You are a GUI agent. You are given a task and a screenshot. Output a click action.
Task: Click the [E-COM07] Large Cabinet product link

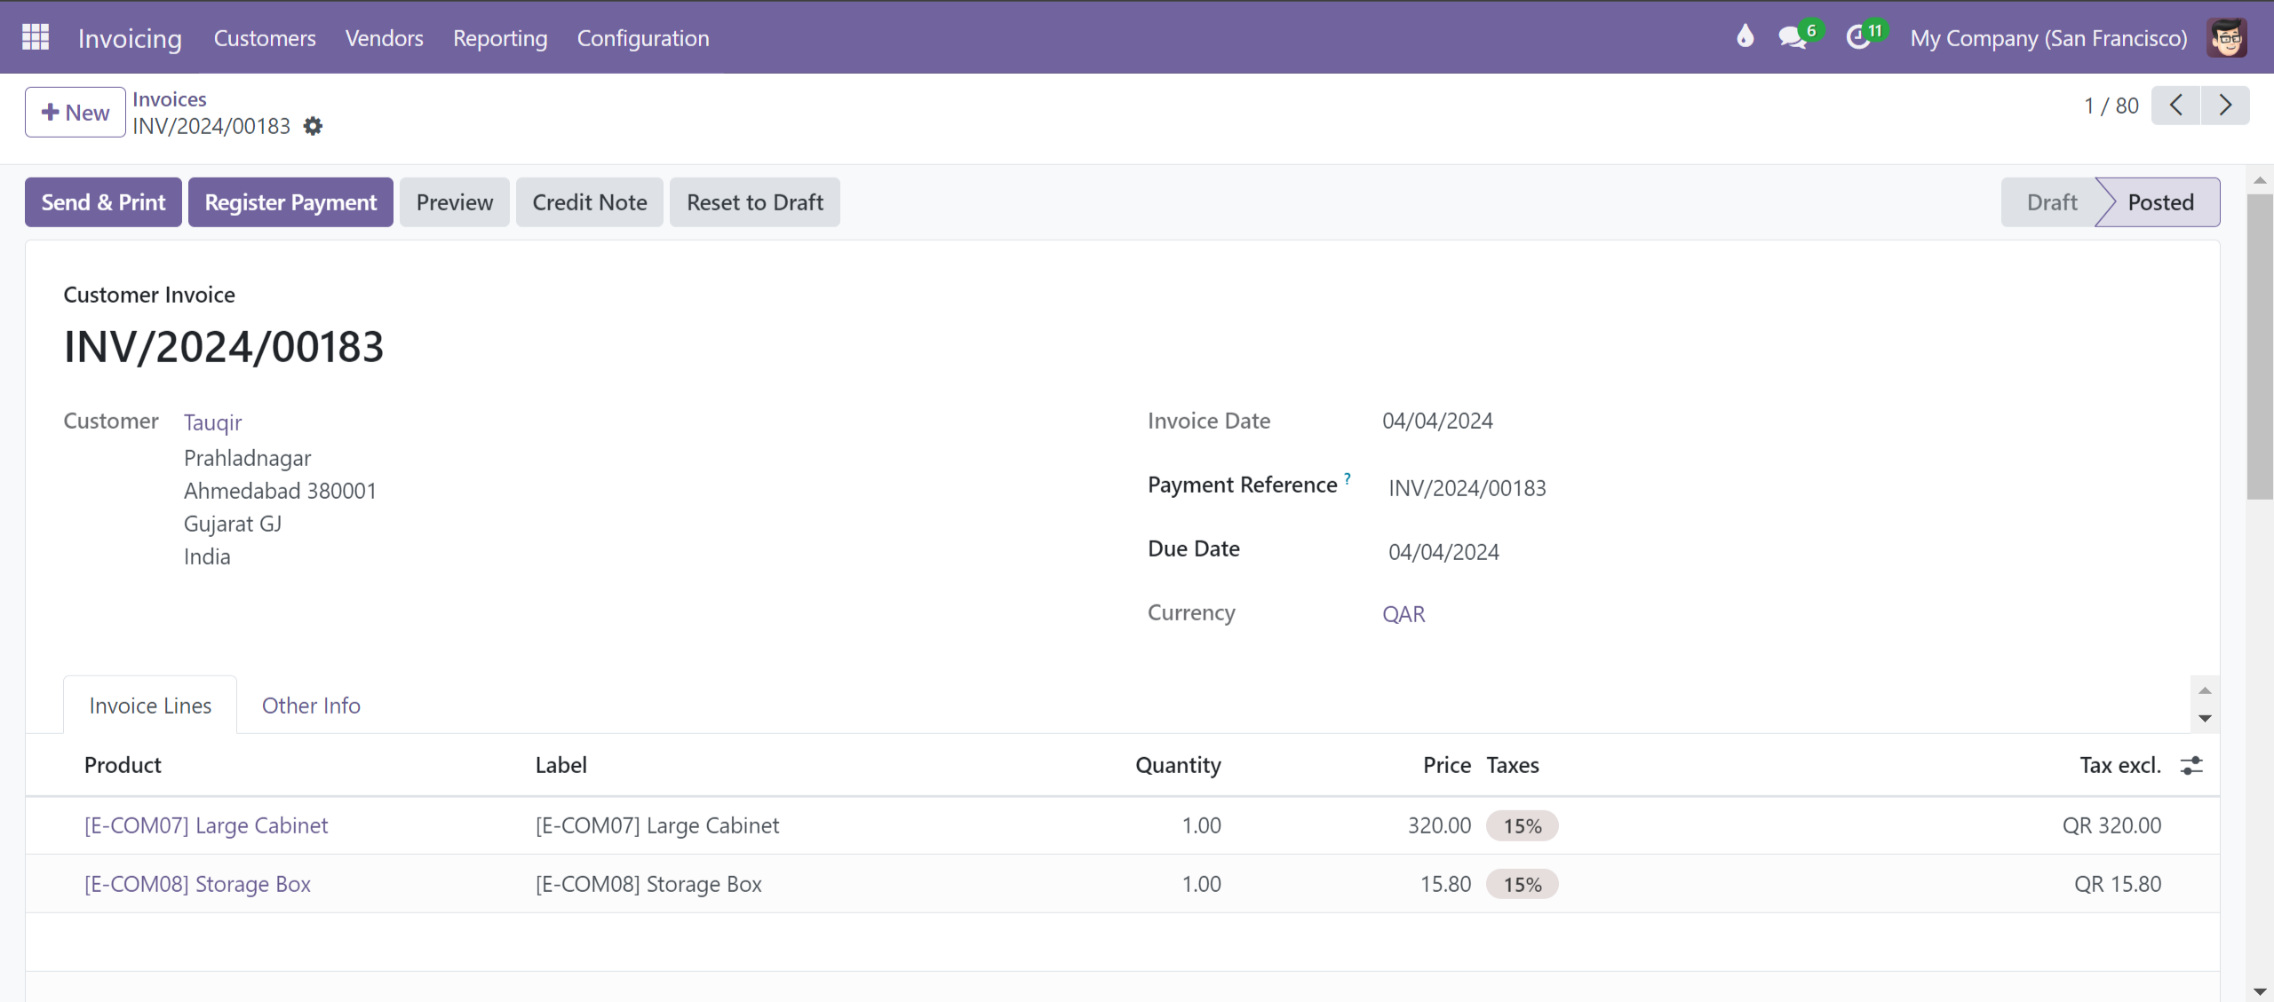click(x=206, y=824)
